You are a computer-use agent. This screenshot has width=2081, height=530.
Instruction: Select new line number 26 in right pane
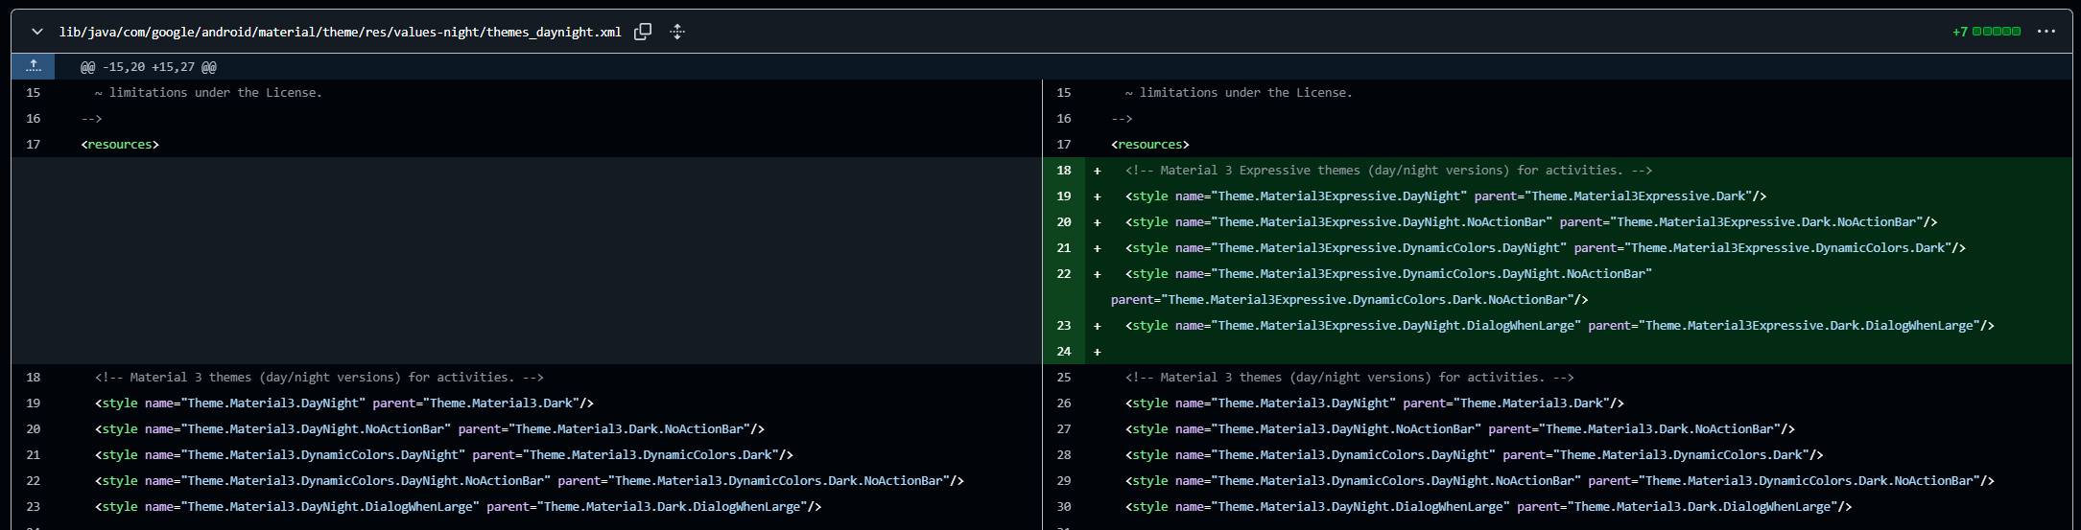pyautogui.click(x=1063, y=403)
